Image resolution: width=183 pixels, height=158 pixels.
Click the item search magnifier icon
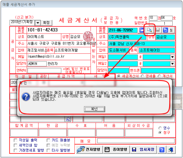point(68,119)
